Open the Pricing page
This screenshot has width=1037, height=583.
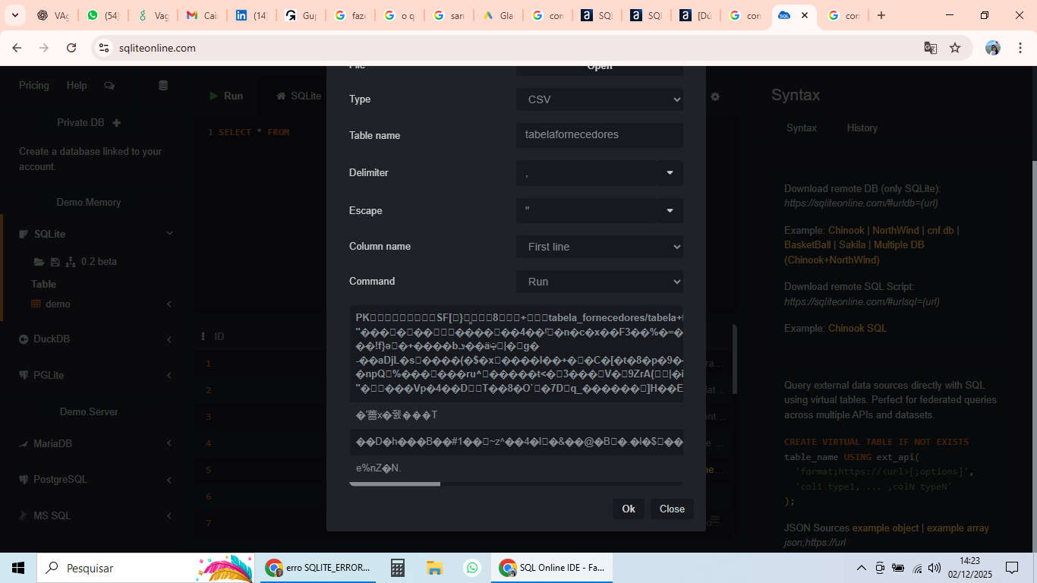[34, 85]
